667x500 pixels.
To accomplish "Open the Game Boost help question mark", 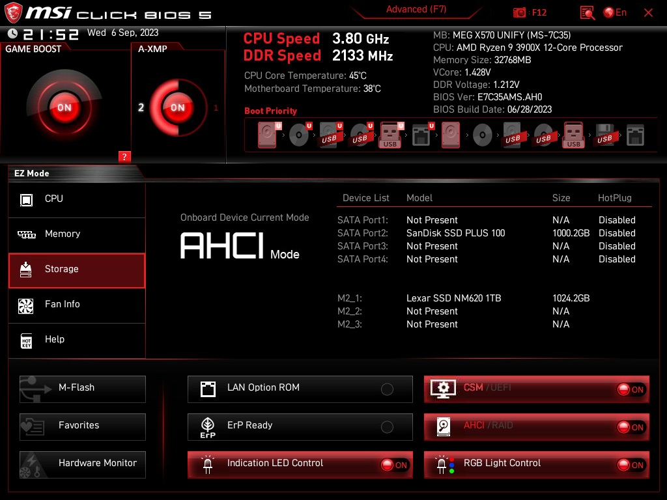I will pyautogui.click(x=124, y=156).
